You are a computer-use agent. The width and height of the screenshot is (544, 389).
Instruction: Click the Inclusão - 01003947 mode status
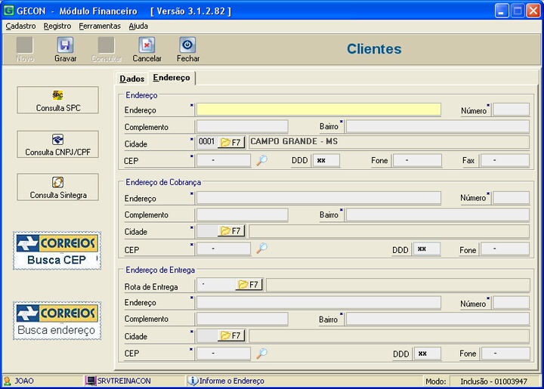click(493, 381)
